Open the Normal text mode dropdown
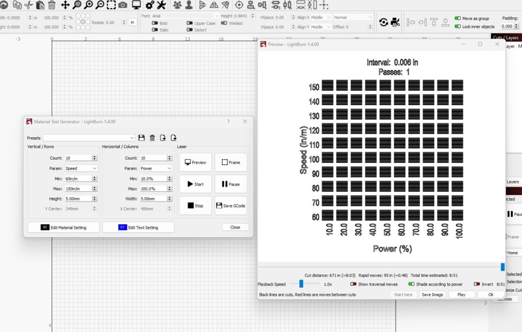This screenshot has width=522, height=332. tap(353, 17)
